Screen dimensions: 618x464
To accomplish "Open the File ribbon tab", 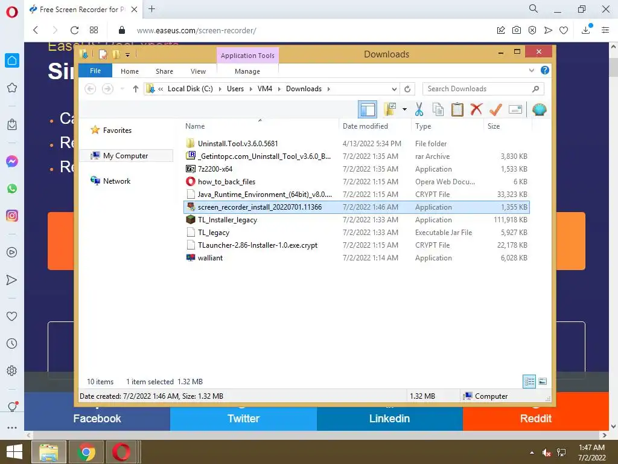I will tap(95, 71).
